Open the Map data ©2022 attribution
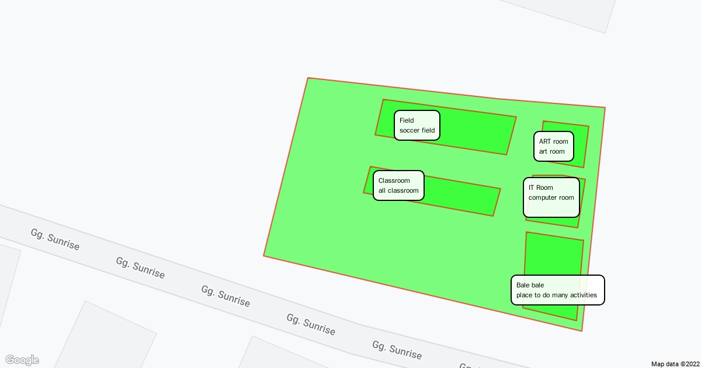701x368 pixels. [x=674, y=364]
